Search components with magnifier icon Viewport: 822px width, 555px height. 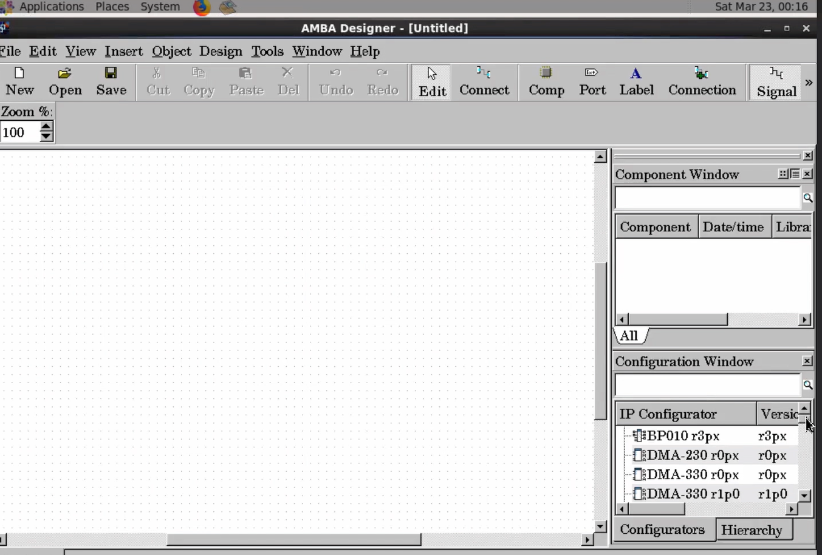pyautogui.click(x=807, y=198)
